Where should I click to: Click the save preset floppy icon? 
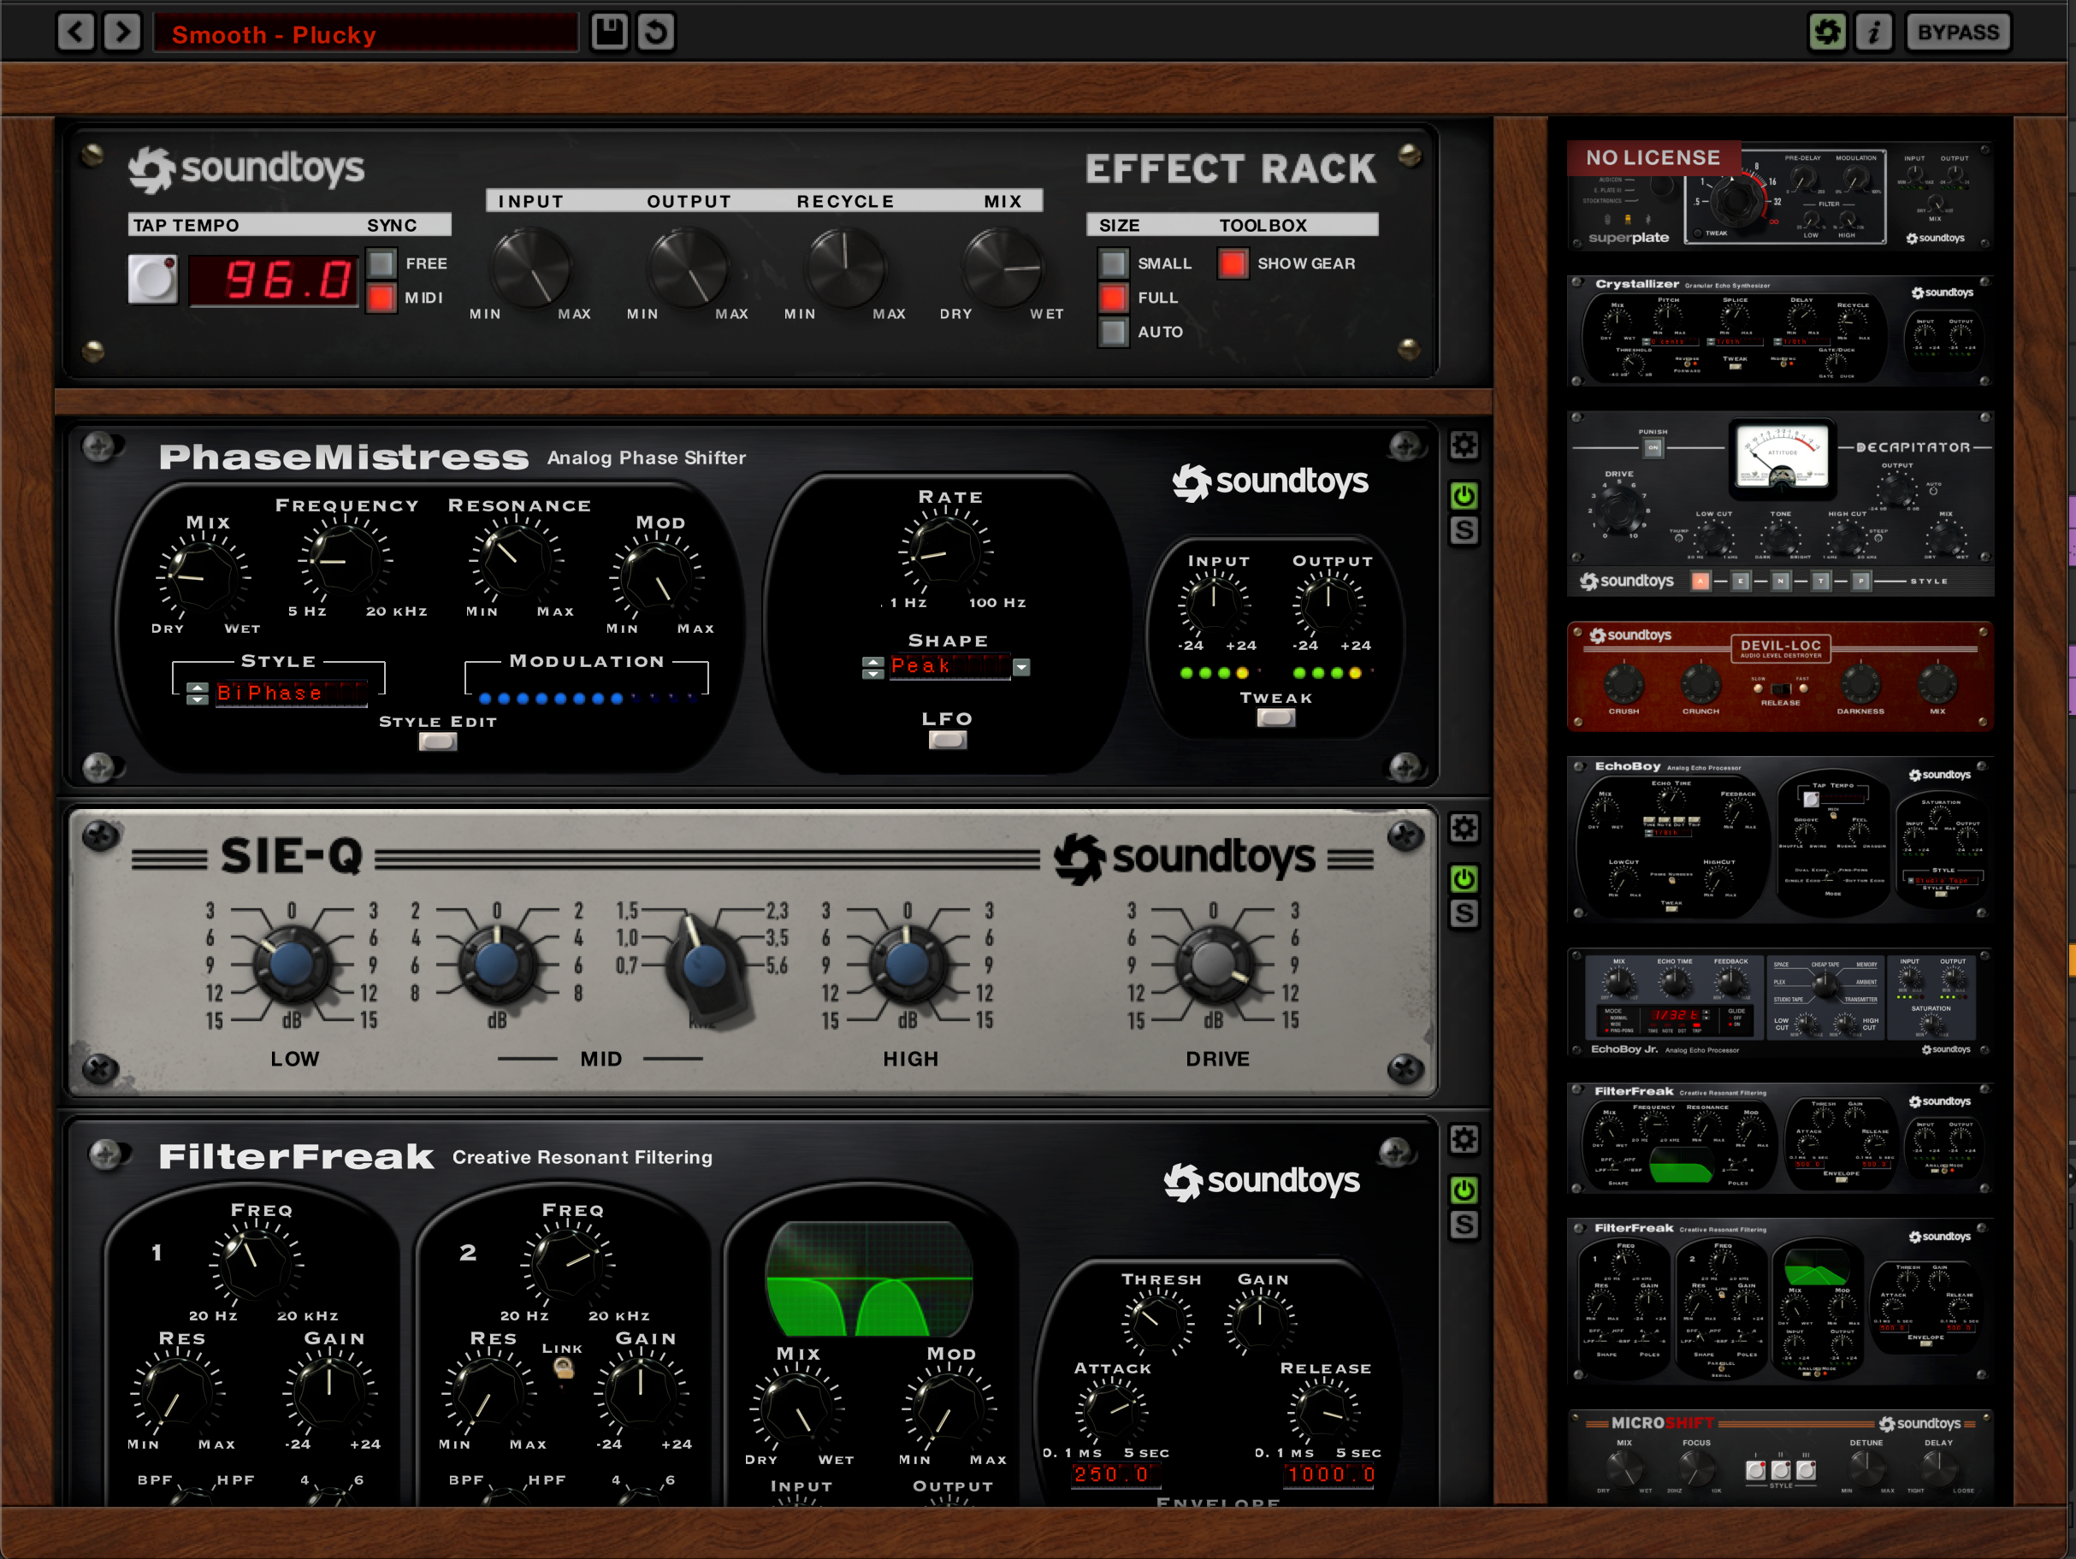pyautogui.click(x=609, y=32)
